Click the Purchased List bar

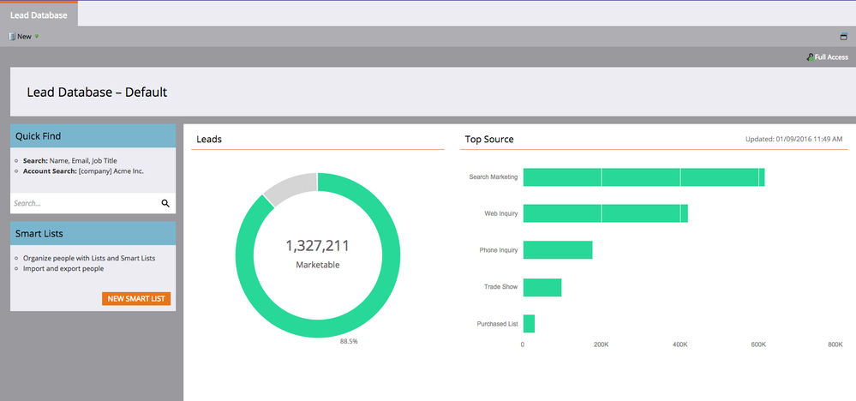click(529, 324)
